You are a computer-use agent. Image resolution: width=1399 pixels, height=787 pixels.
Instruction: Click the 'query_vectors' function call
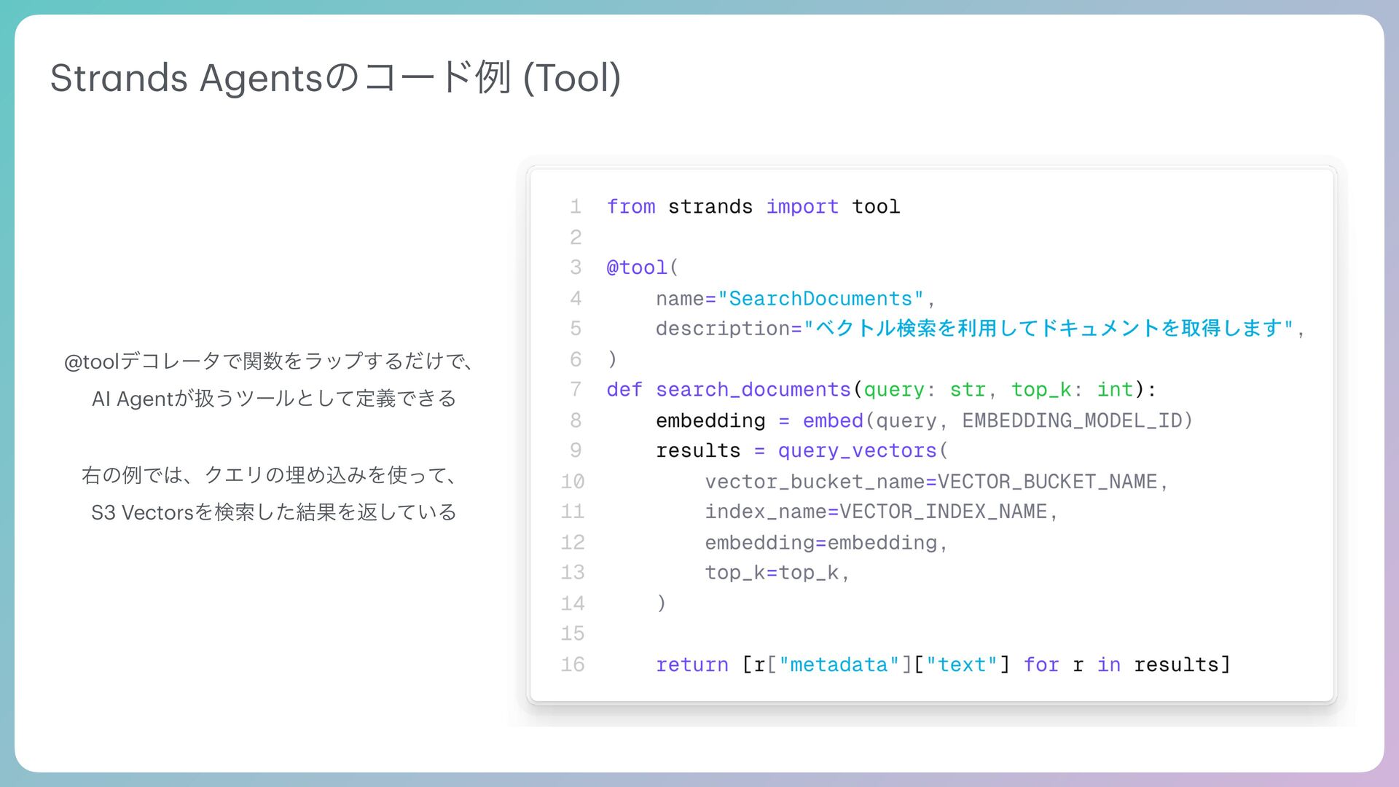point(857,451)
